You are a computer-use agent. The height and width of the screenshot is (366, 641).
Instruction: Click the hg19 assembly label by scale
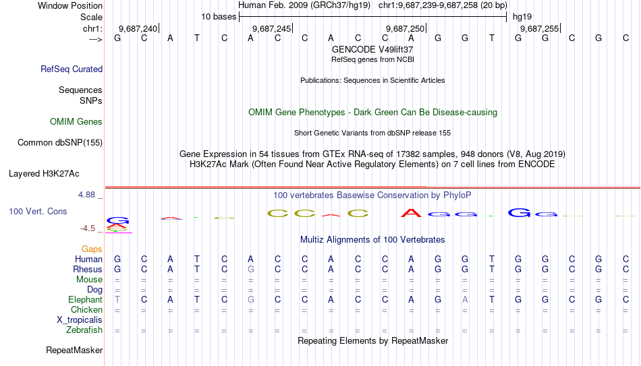(522, 17)
